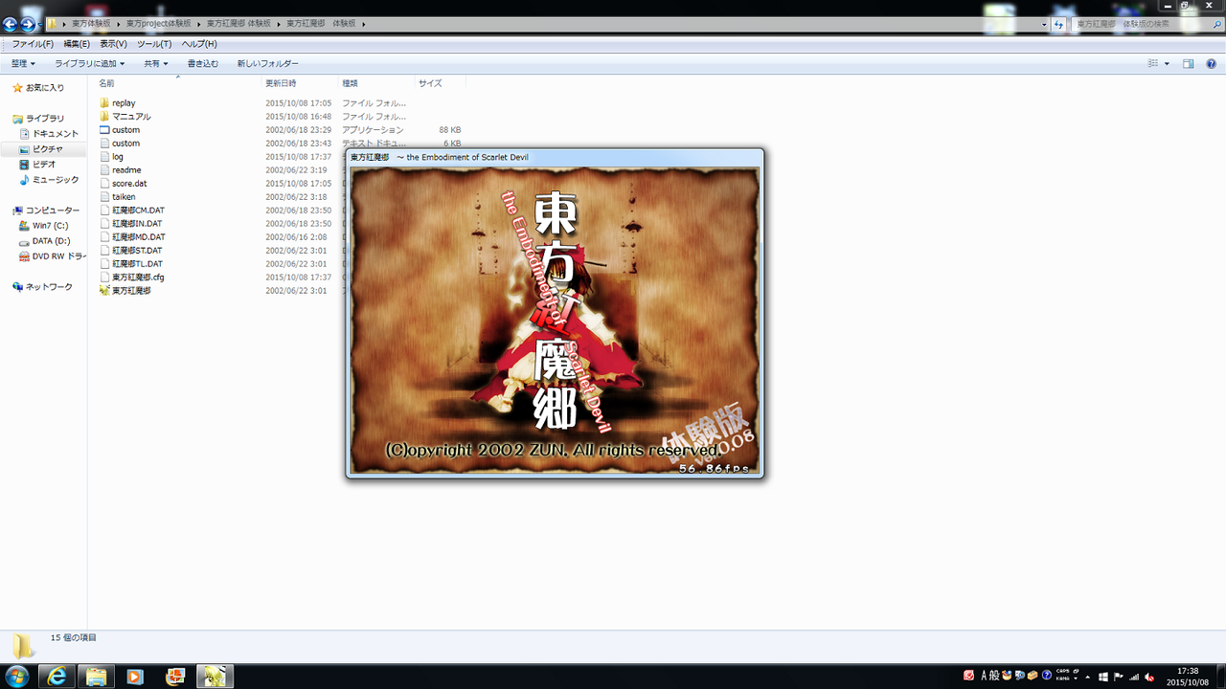Screen dimensions: 1226x689
Task: Switch to the Touhou game taskbar icon
Action: [216, 677]
